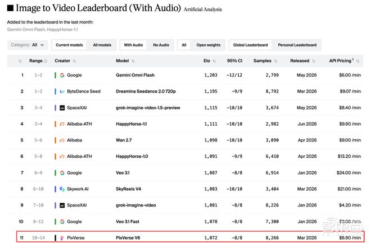Click the PixVerse V6 model name
The height and width of the screenshot is (243, 371).
pyautogui.click(x=128, y=238)
